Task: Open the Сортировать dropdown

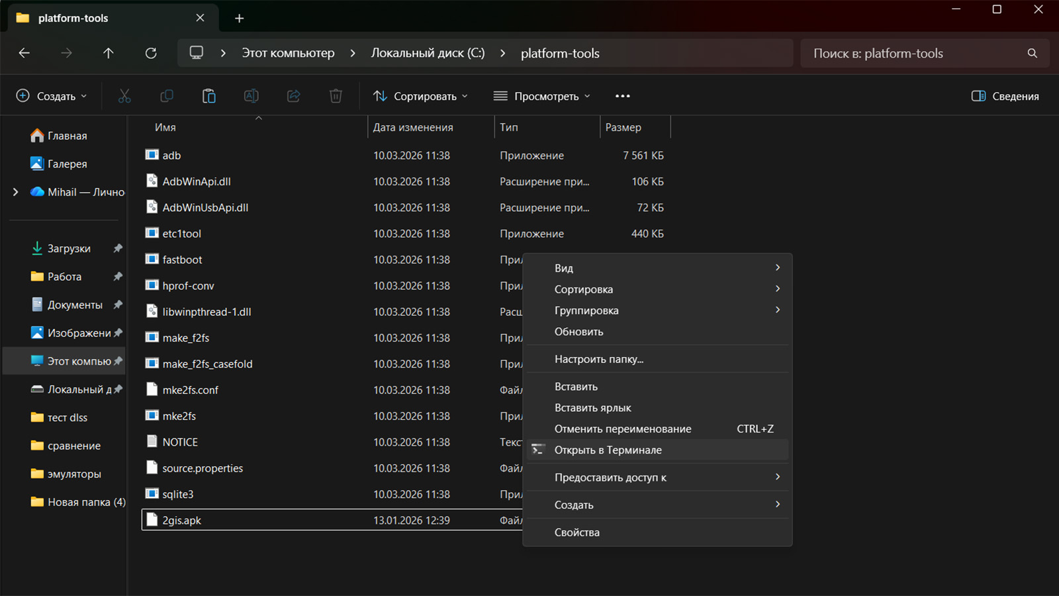Action: [420, 96]
